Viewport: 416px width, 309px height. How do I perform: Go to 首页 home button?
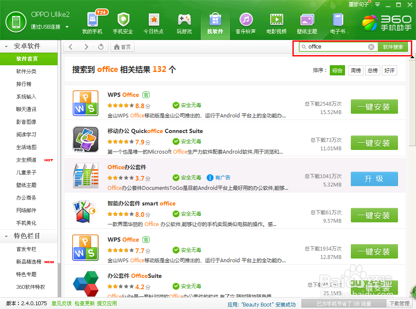(x=122, y=47)
